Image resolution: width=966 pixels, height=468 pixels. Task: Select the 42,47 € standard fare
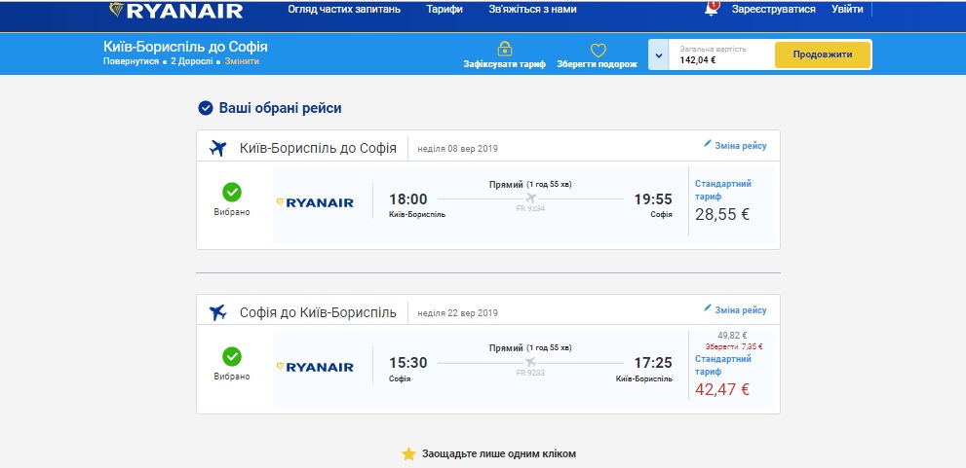tap(722, 389)
